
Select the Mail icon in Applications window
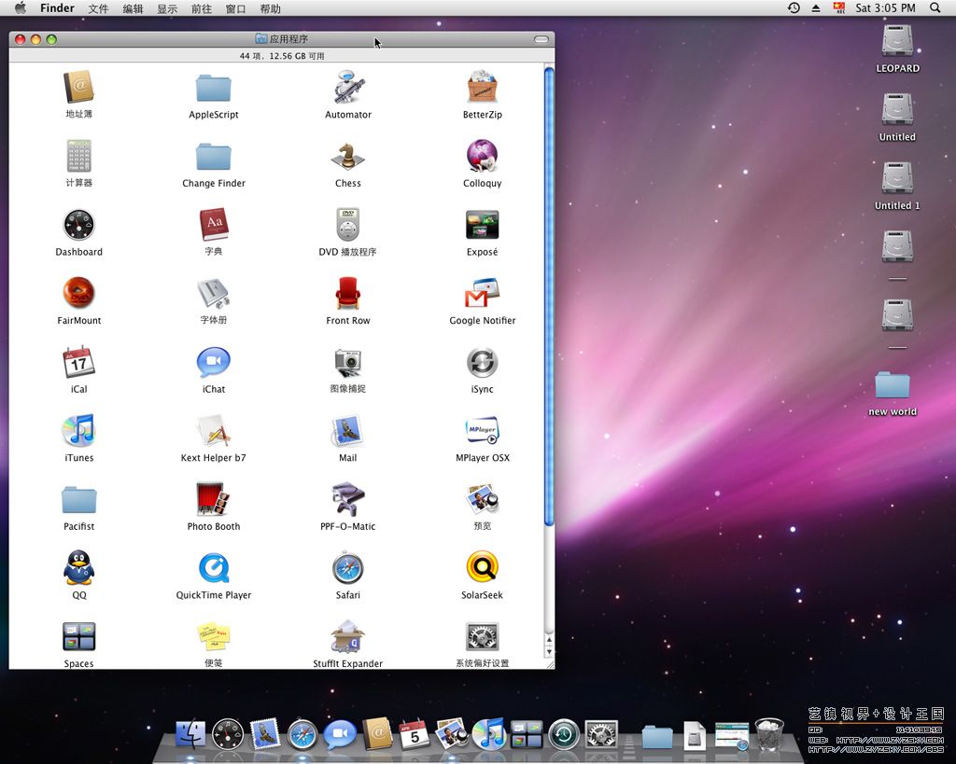coord(348,430)
